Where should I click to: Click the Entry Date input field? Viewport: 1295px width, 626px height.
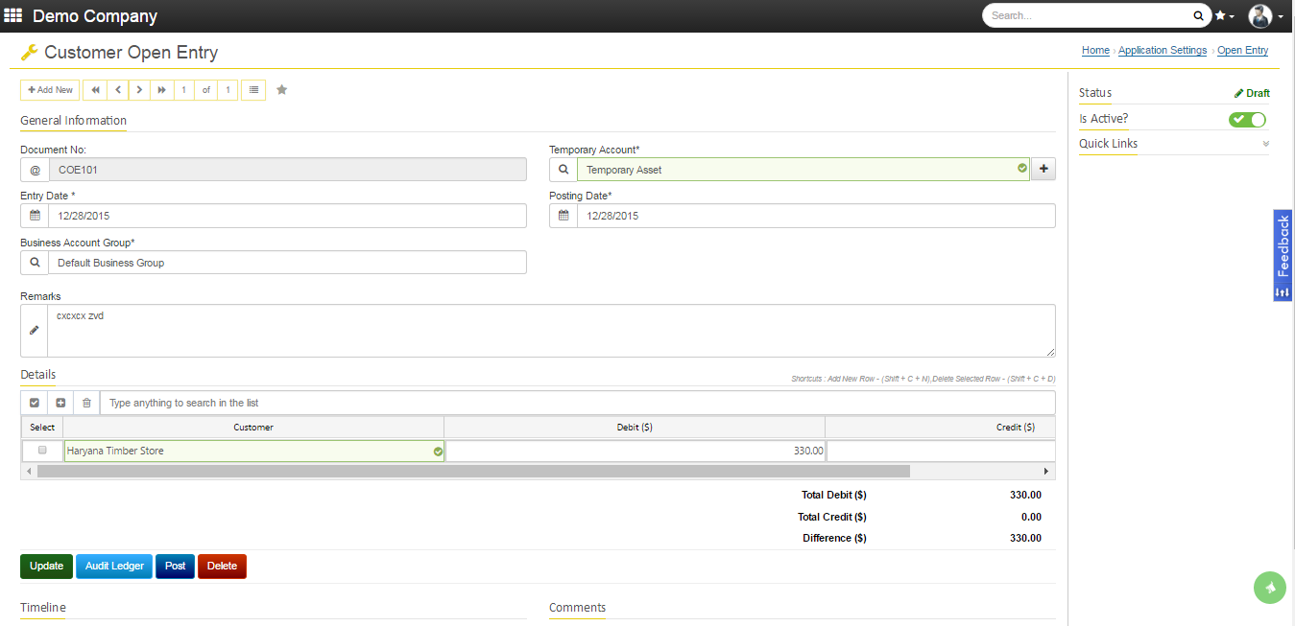click(287, 216)
